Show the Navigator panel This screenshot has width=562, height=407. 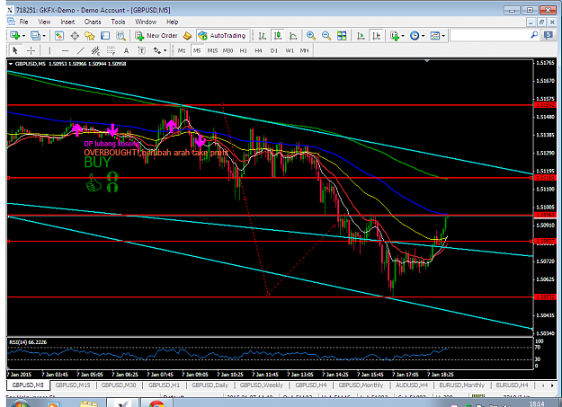point(90,35)
